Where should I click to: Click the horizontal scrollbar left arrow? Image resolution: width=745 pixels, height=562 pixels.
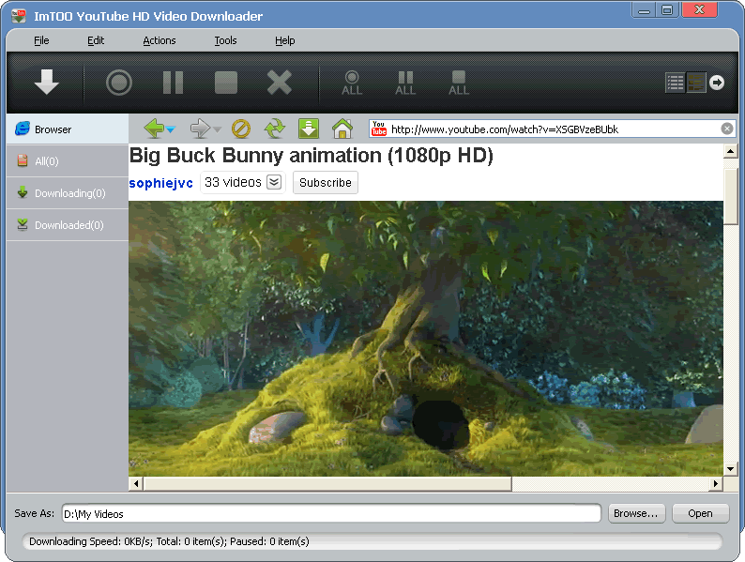click(136, 483)
